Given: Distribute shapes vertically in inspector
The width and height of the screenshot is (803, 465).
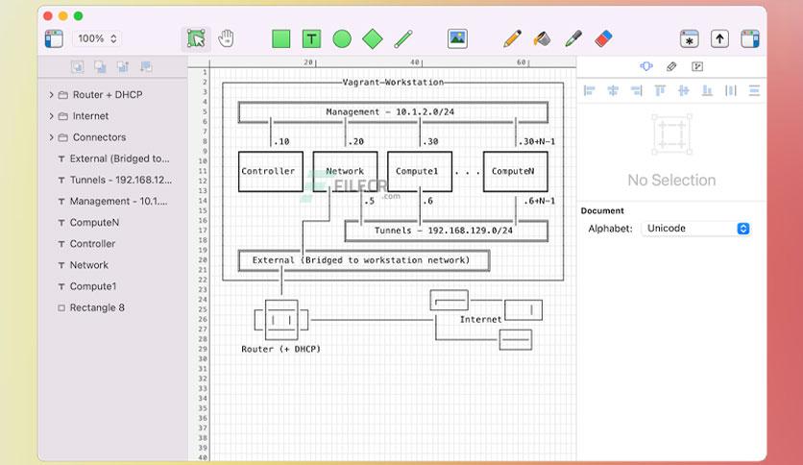Looking at the screenshot, I should click(x=754, y=90).
